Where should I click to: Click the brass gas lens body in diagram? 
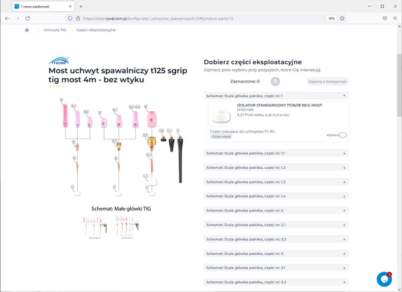coord(151,143)
